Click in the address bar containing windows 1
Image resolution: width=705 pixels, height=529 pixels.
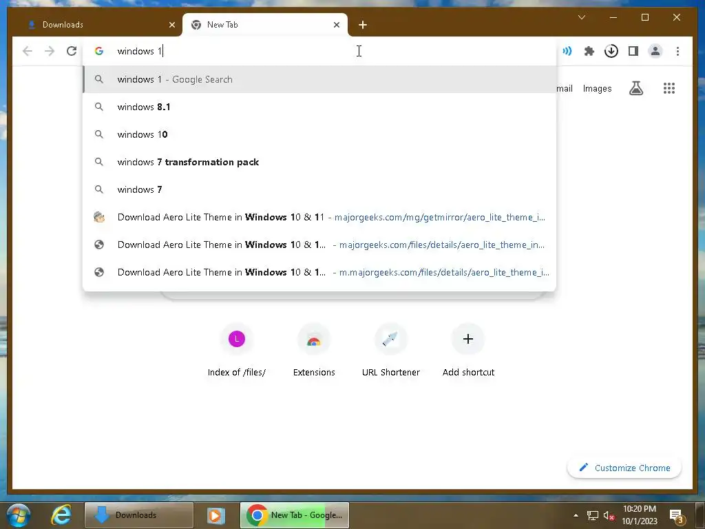319,51
